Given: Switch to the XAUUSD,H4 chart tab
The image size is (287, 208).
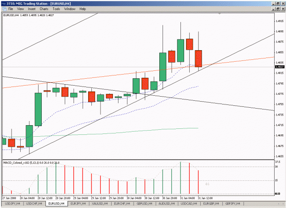Looking at the screenshot, I should (x=100, y=203).
